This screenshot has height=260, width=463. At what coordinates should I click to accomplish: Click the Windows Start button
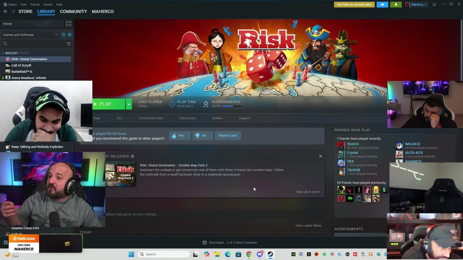coord(131,254)
